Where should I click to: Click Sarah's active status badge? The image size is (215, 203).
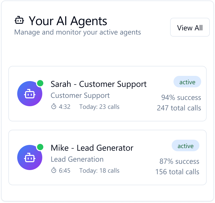(187, 82)
